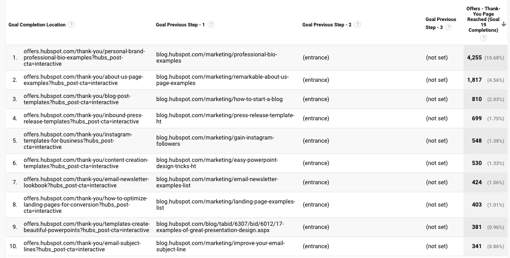
Task: Sort by Offers Thank-You Page Reached header
Action: coord(482,20)
